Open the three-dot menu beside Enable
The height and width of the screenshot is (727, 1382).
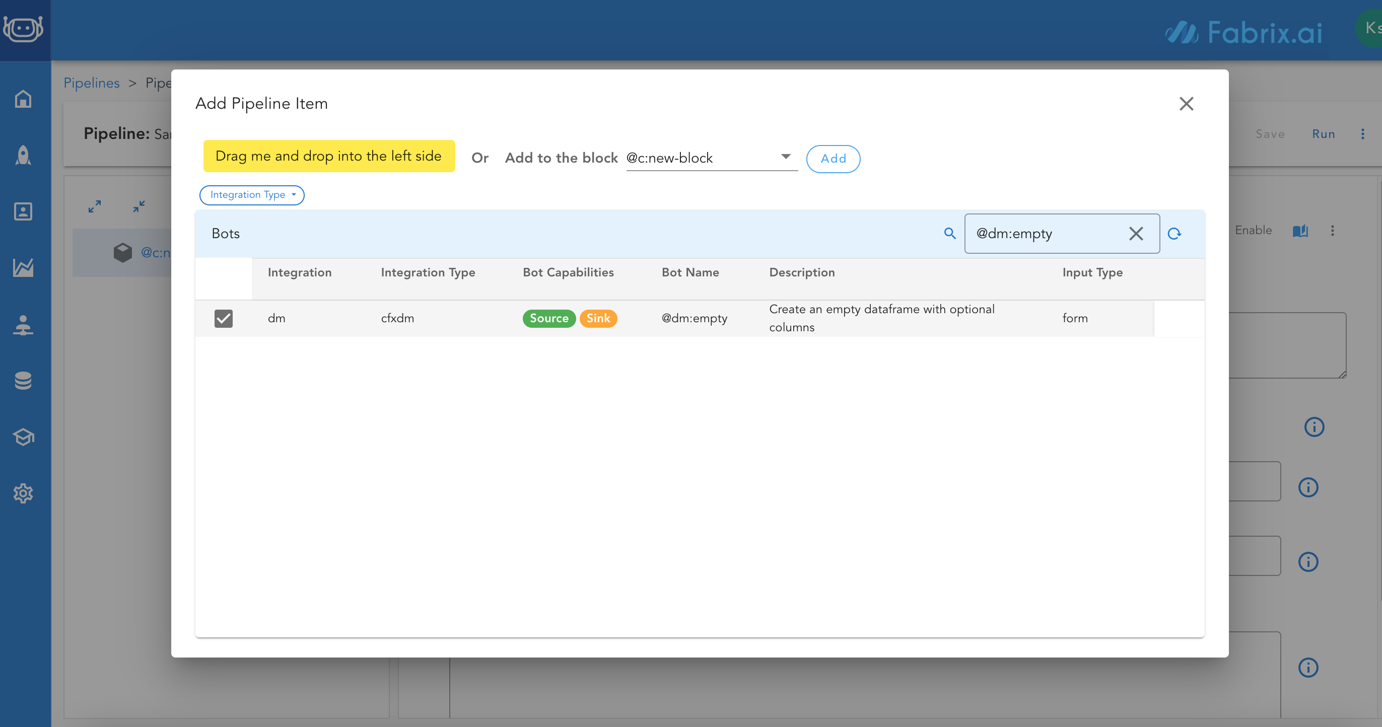coord(1333,231)
